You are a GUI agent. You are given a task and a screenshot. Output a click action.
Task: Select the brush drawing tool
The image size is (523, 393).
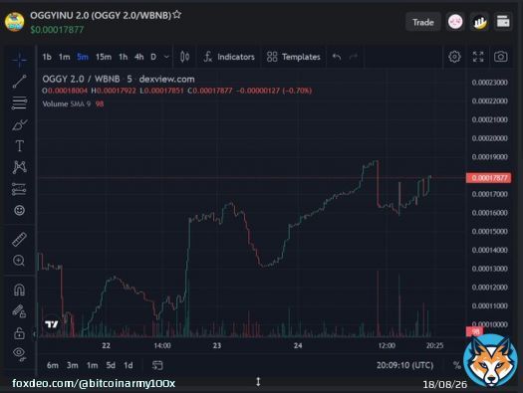(x=19, y=125)
